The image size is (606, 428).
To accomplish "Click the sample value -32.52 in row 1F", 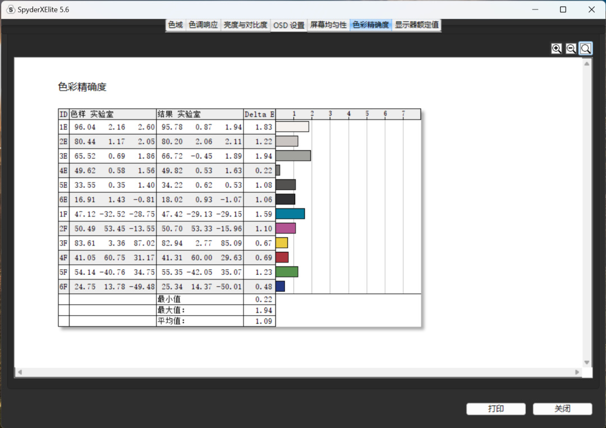I will coord(112,214).
